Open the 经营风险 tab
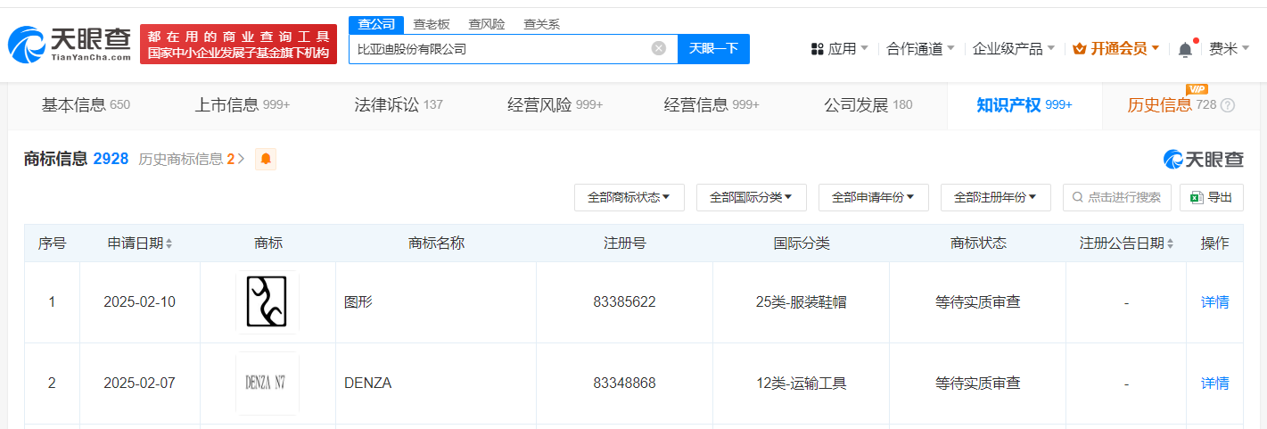This screenshot has width=1267, height=429. [555, 105]
